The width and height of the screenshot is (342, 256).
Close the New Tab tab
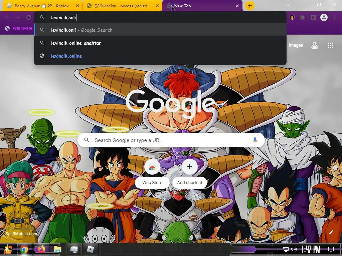pyautogui.click(x=237, y=6)
